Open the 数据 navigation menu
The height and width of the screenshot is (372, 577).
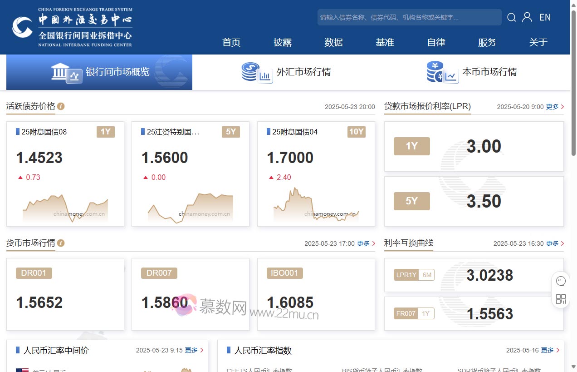(333, 42)
